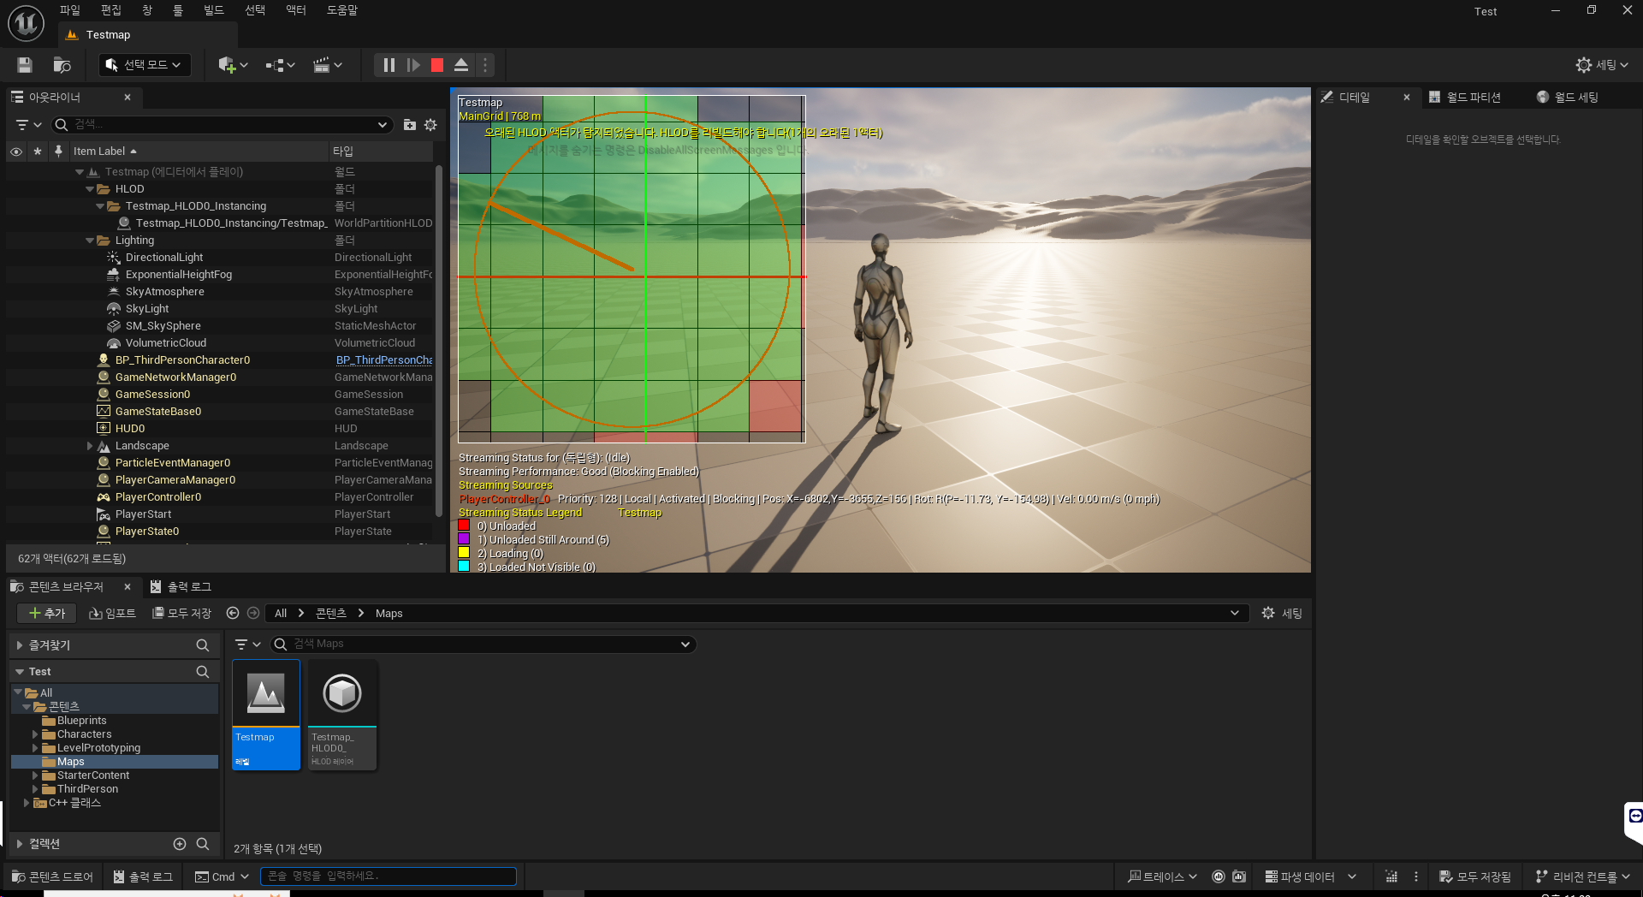This screenshot has height=897, width=1643.
Task: Open the add actor quick menu
Action: 233,65
